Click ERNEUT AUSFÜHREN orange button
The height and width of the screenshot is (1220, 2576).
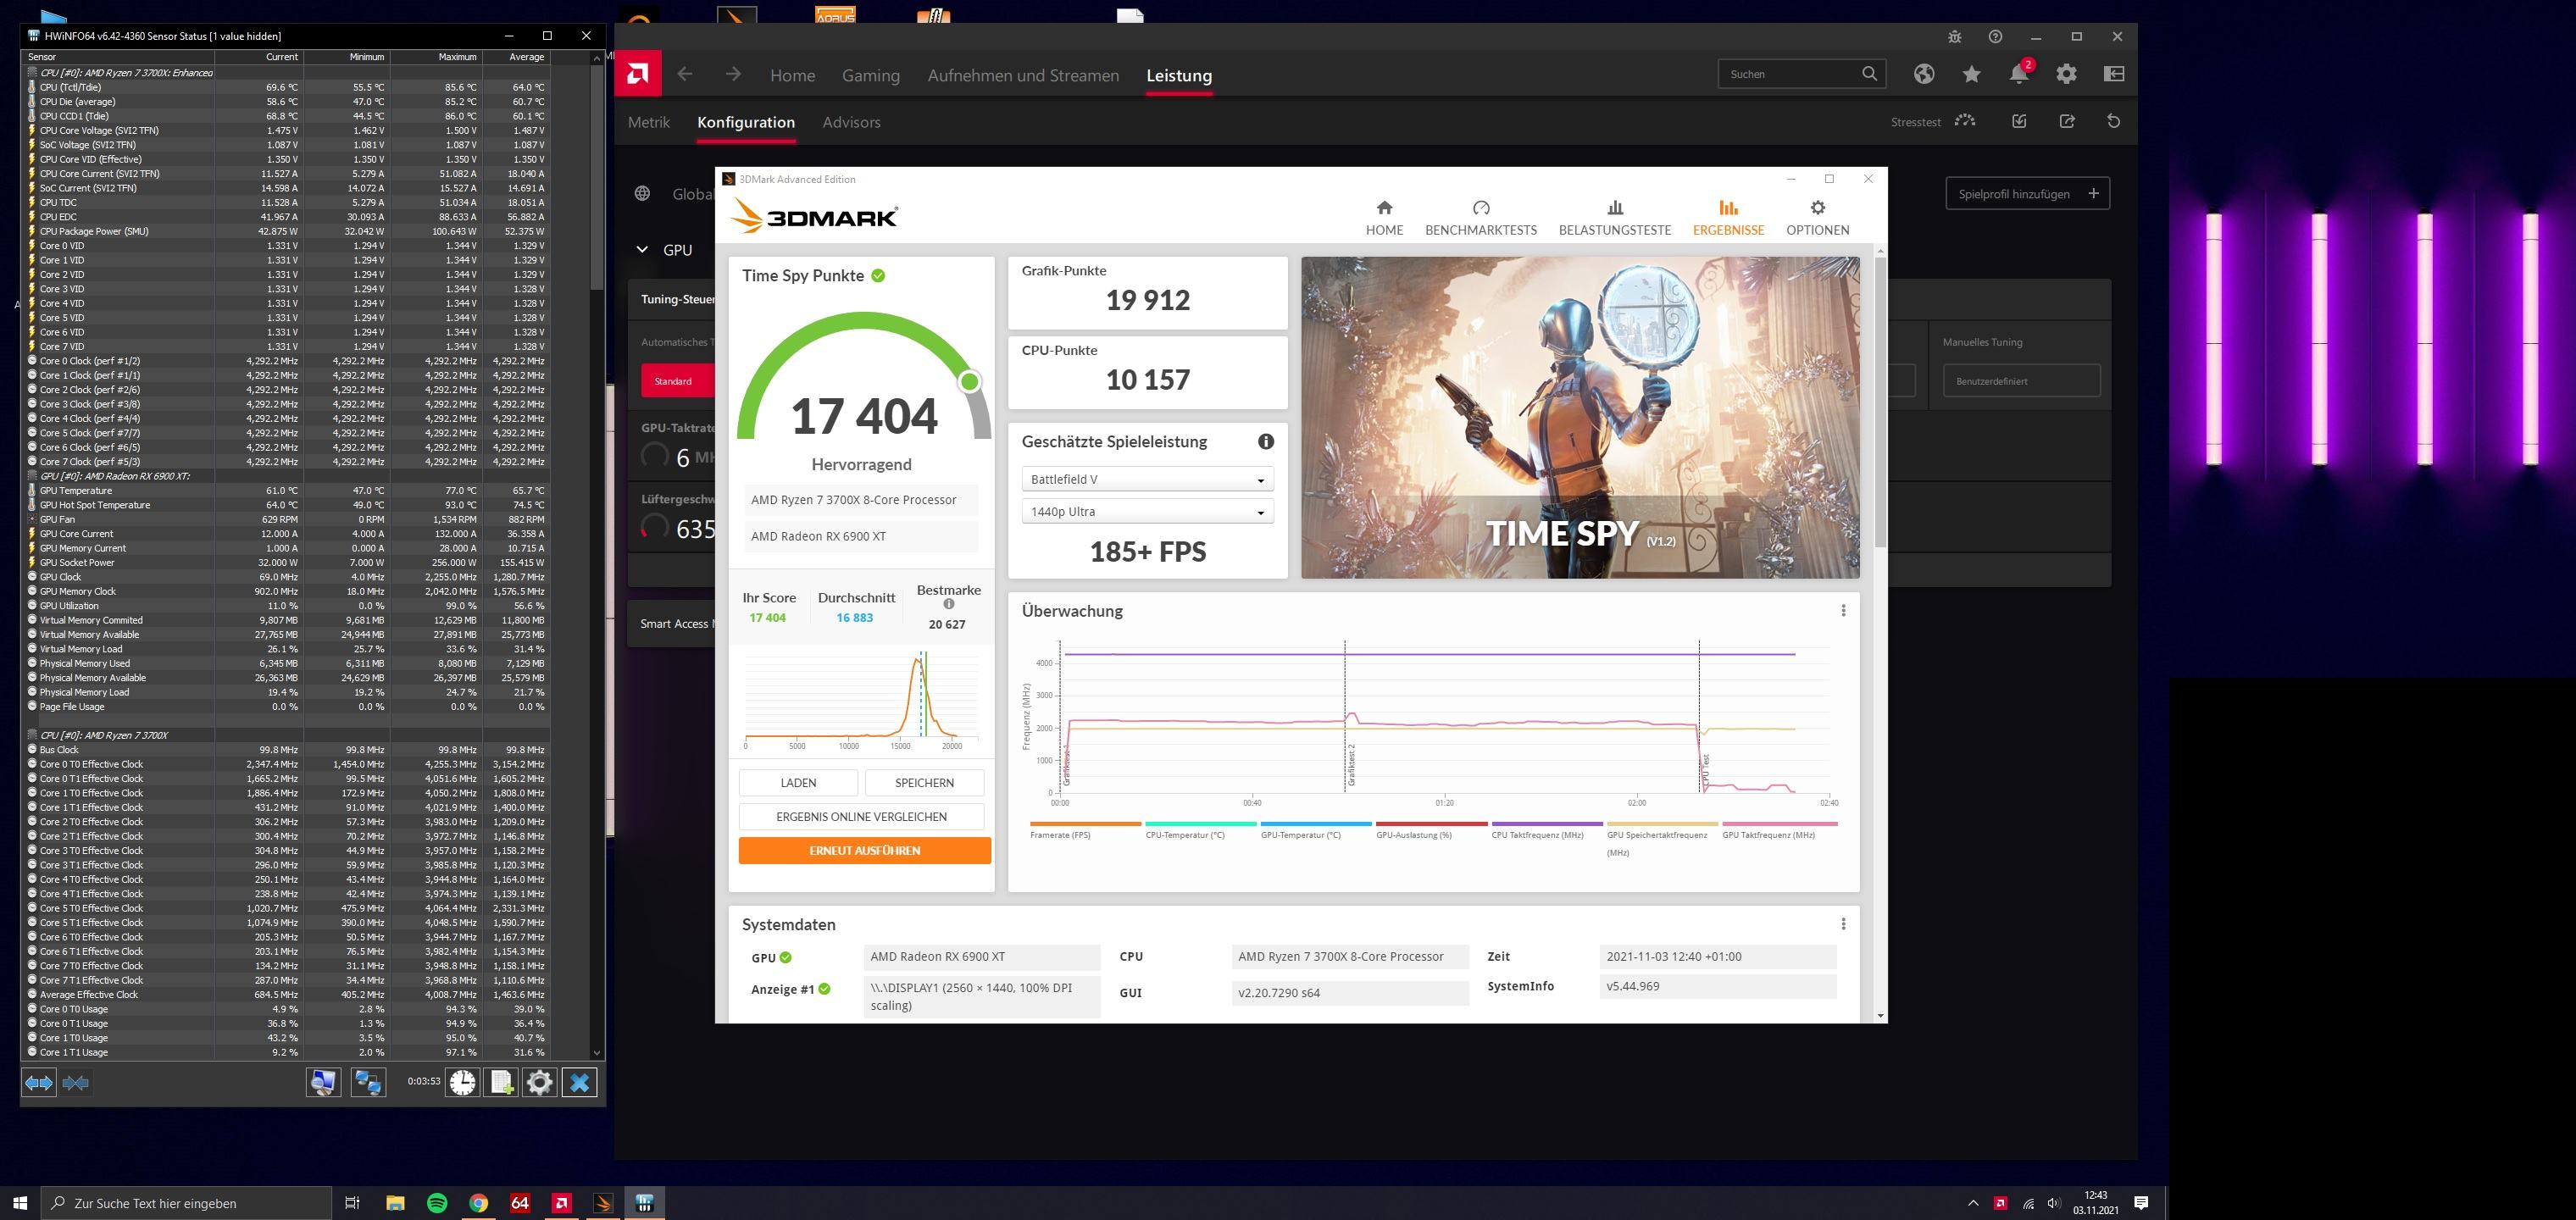(864, 850)
